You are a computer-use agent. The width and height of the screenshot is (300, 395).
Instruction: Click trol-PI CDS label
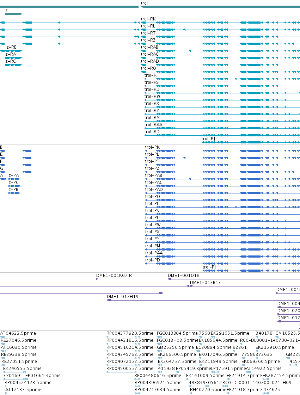pyautogui.click(x=152, y=204)
